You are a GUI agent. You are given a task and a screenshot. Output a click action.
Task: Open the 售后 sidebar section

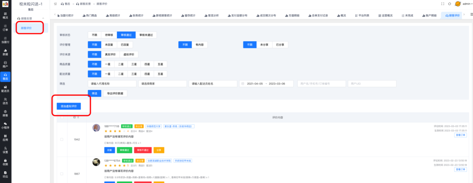pos(5,77)
